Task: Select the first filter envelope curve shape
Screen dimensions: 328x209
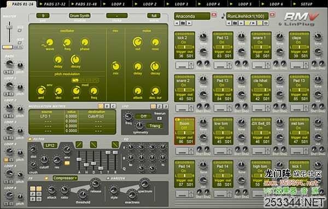Action: click(79, 144)
